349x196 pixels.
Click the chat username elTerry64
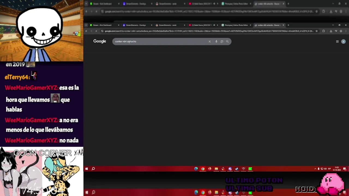(17, 77)
